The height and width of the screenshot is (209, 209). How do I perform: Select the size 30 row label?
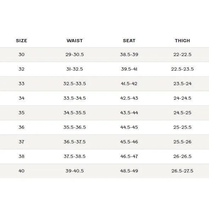21,55
